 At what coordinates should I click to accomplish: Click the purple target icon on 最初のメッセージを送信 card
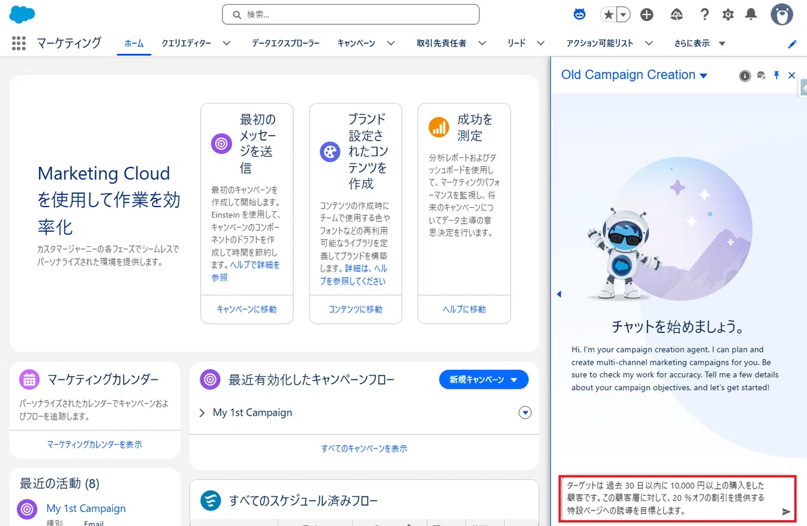click(221, 143)
